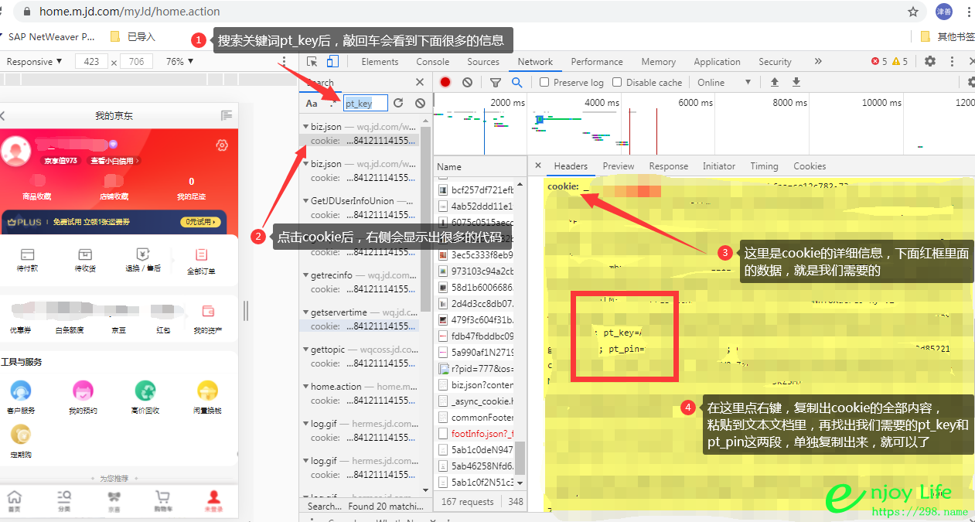Select the biz.json?conter request row
The width and height of the screenshot is (975, 522).
[x=481, y=385]
